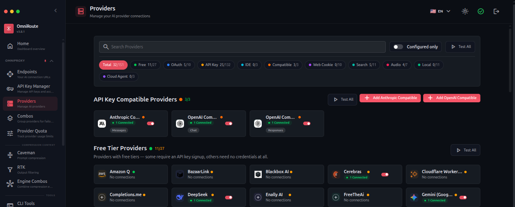Image resolution: width=515 pixels, height=207 pixels.
Task: Click the Provider Quota sliders icon
Action: coord(10,133)
